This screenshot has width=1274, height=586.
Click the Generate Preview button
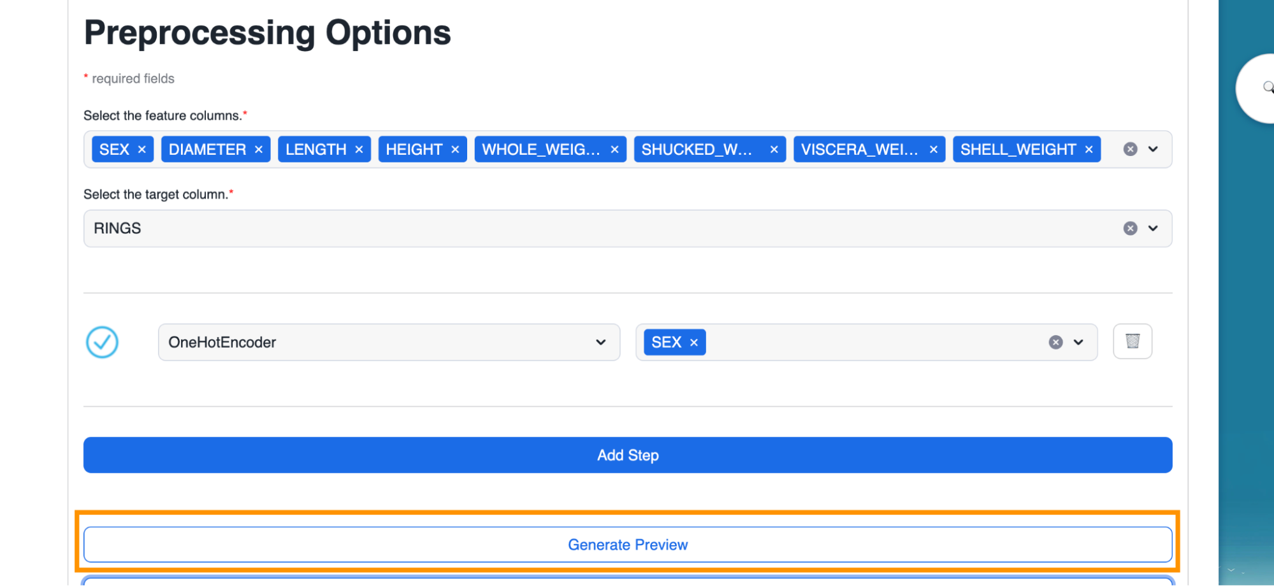coord(628,545)
